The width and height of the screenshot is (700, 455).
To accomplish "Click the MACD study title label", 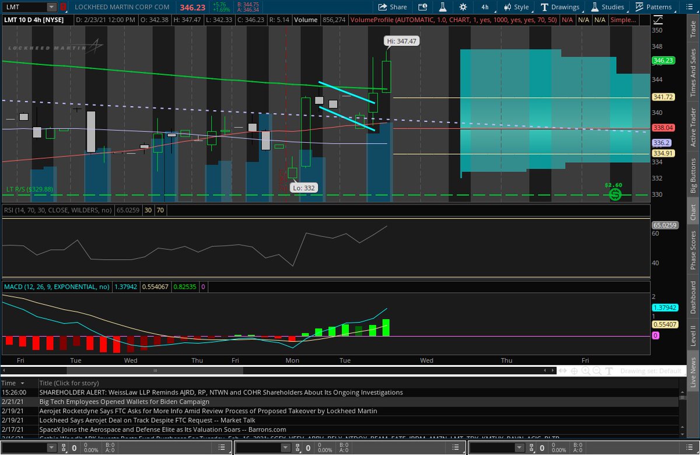I will click(57, 287).
